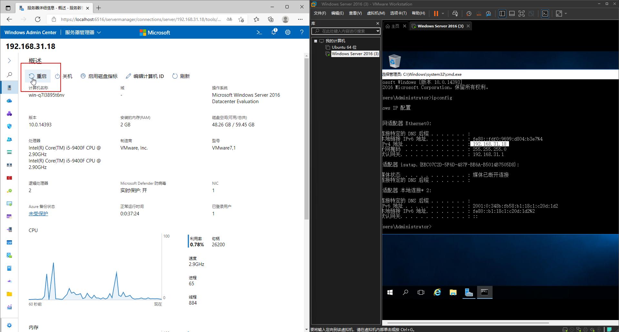Open the bar chart performance tool icon
This screenshot has height=332, width=619.
9,307
